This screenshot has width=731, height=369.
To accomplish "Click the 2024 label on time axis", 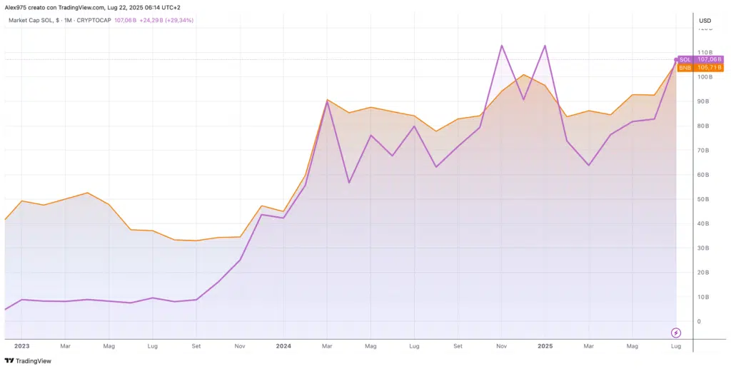I will (x=283, y=346).
